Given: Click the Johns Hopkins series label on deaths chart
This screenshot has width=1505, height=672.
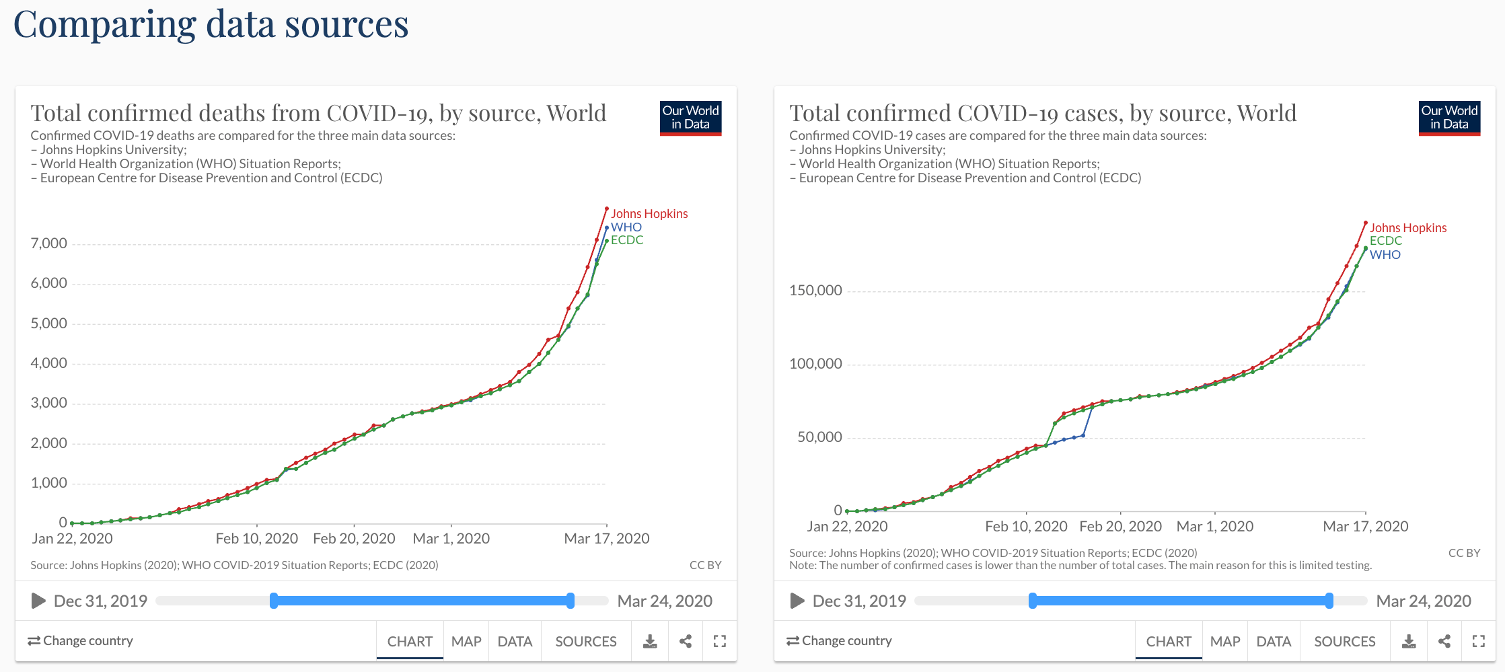Looking at the screenshot, I should tap(650, 213).
